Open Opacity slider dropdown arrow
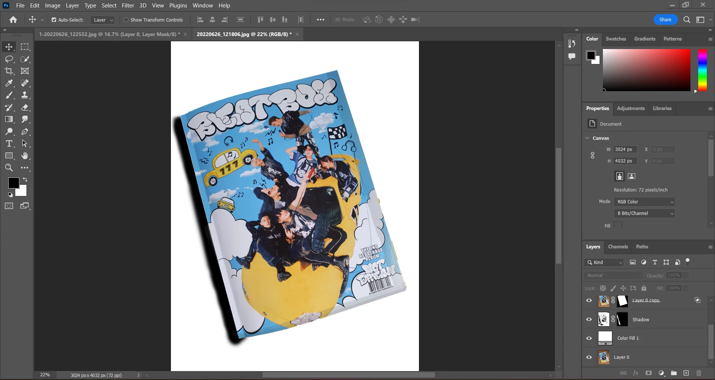 pos(686,276)
